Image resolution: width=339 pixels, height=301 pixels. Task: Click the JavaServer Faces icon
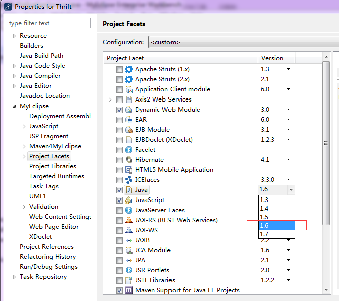(x=129, y=210)
